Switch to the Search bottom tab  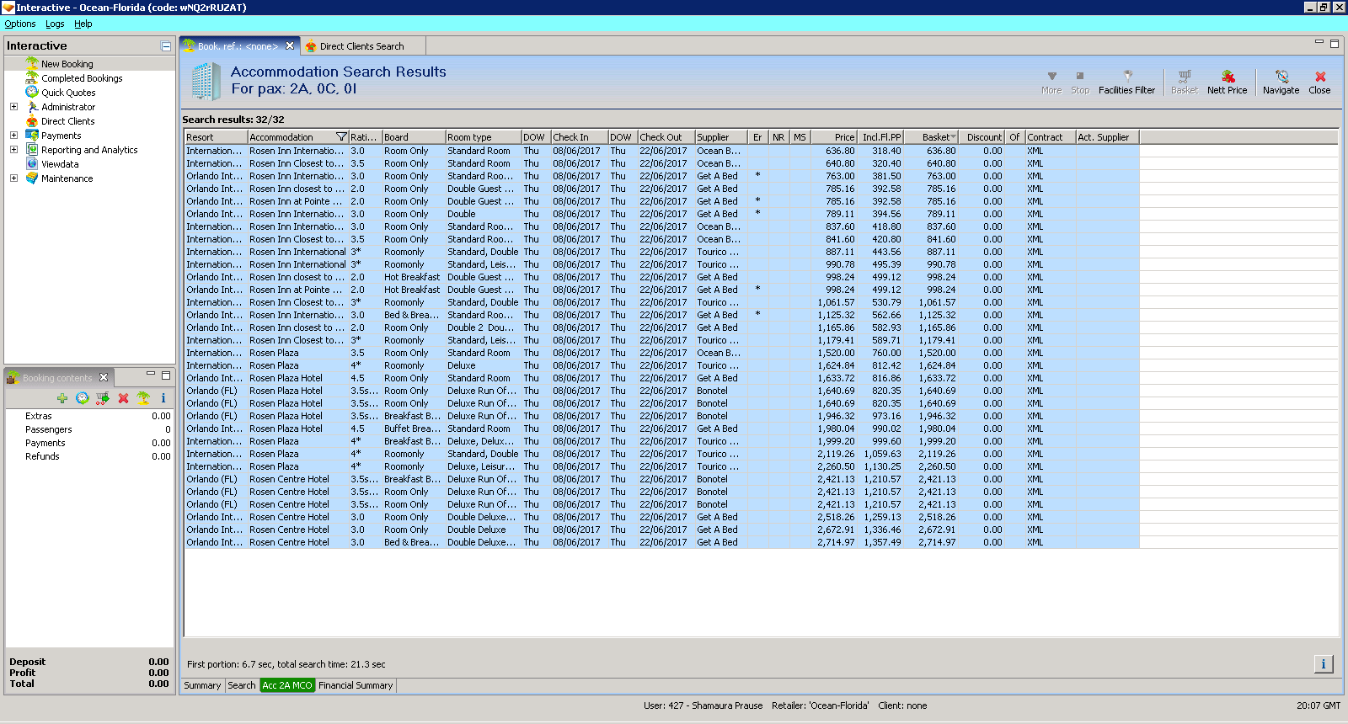242,685
